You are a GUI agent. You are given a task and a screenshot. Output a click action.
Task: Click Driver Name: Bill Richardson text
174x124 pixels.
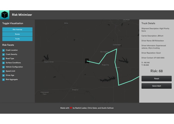coord(152,41)
